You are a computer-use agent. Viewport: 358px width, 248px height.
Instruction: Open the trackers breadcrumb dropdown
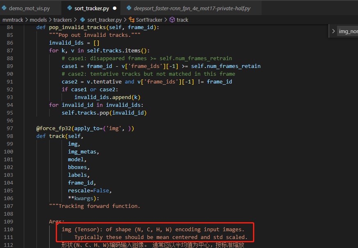tap(62, 19)
